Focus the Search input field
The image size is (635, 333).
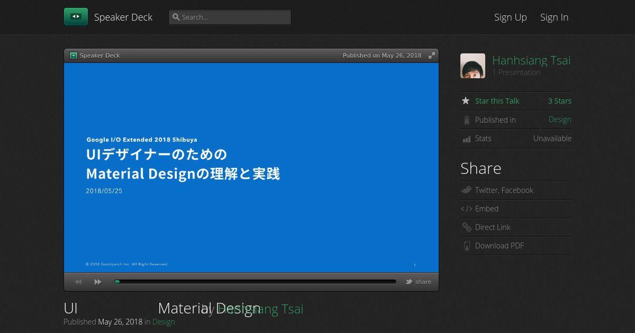tap(230, 17)
